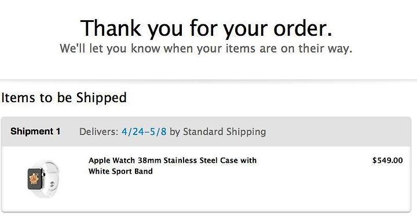Viewport: 417px width, 217px height.
Task: Click the Delivers label in the shipment bar
Action: [x=98, y=132]
